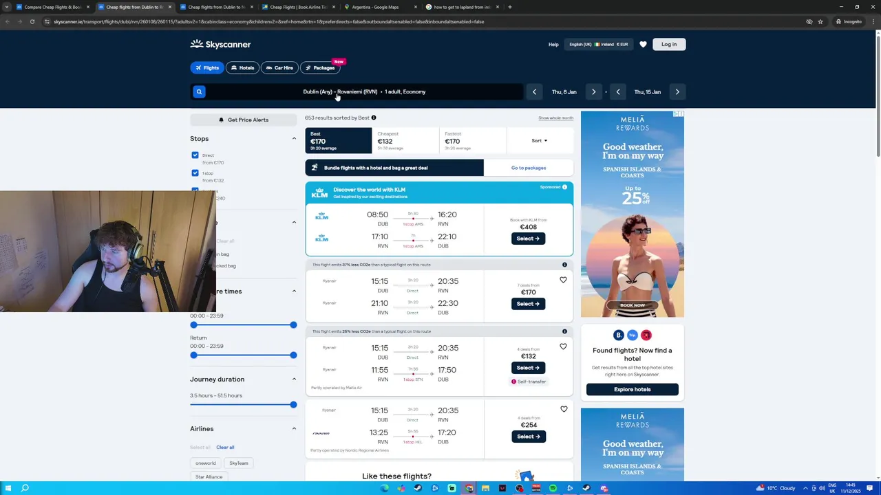Bookmark page with star icon in address bar
881x495 pixels.
coord(820,21)
